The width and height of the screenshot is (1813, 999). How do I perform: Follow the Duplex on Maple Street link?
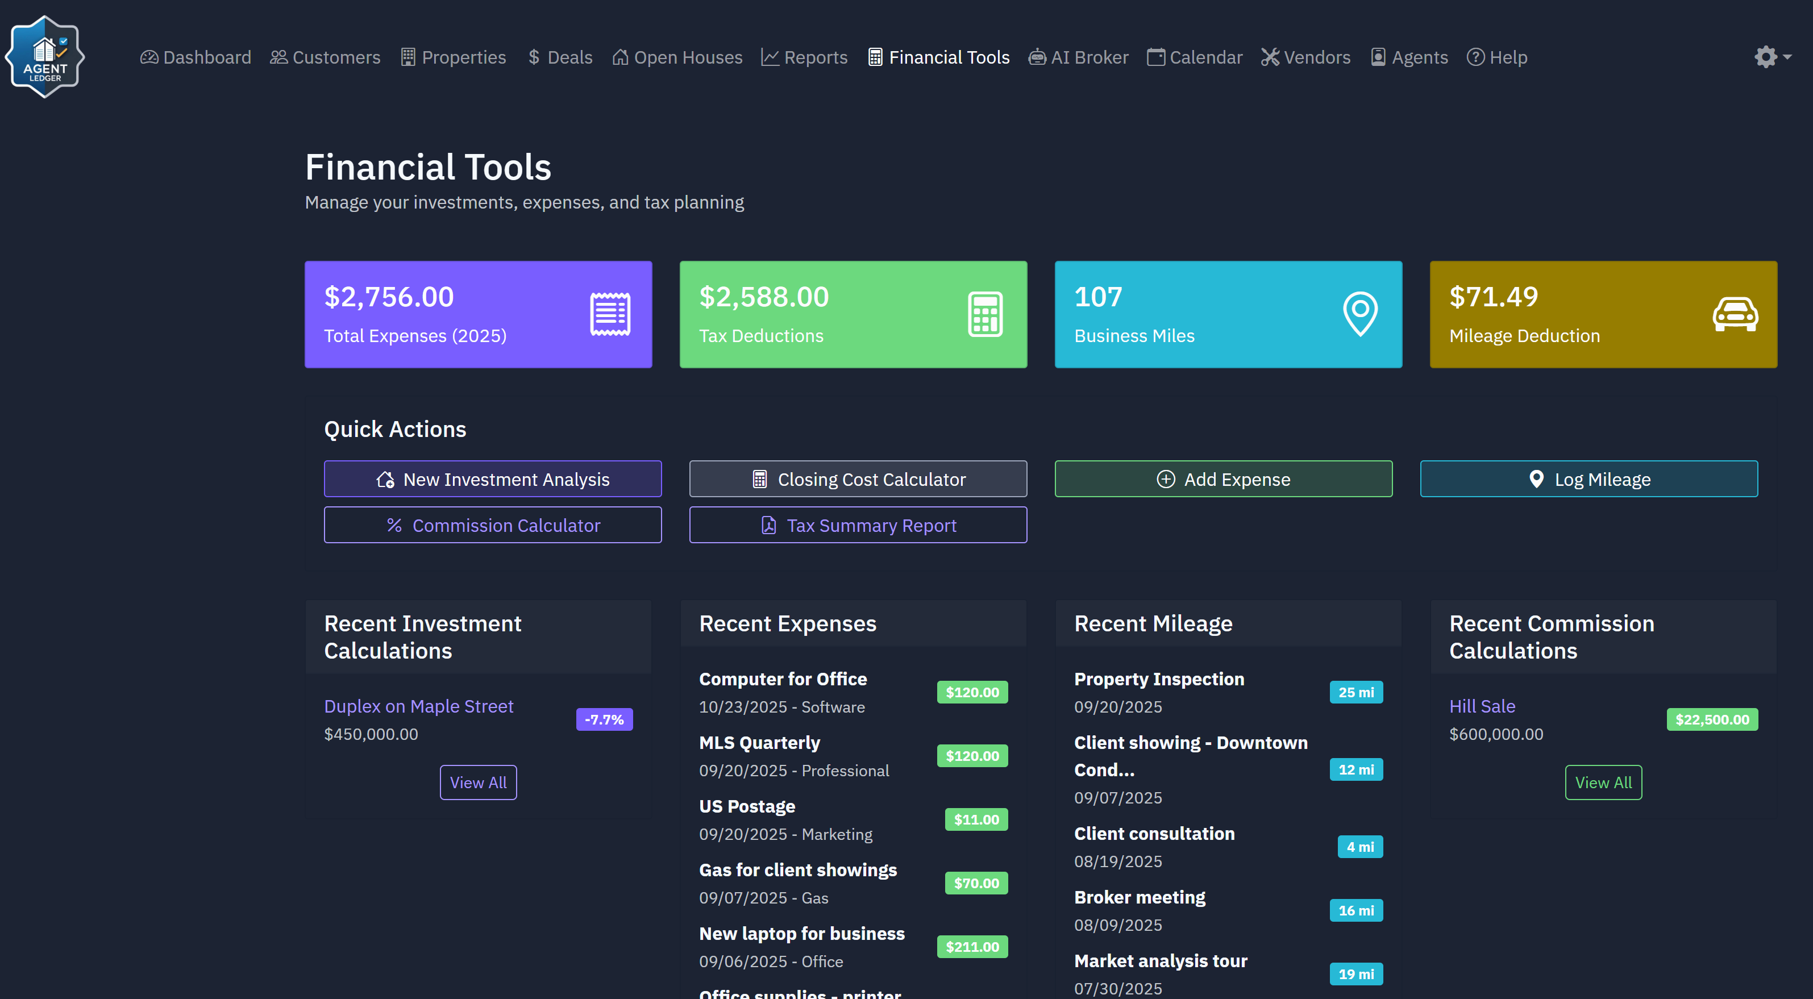pos(419,706)
